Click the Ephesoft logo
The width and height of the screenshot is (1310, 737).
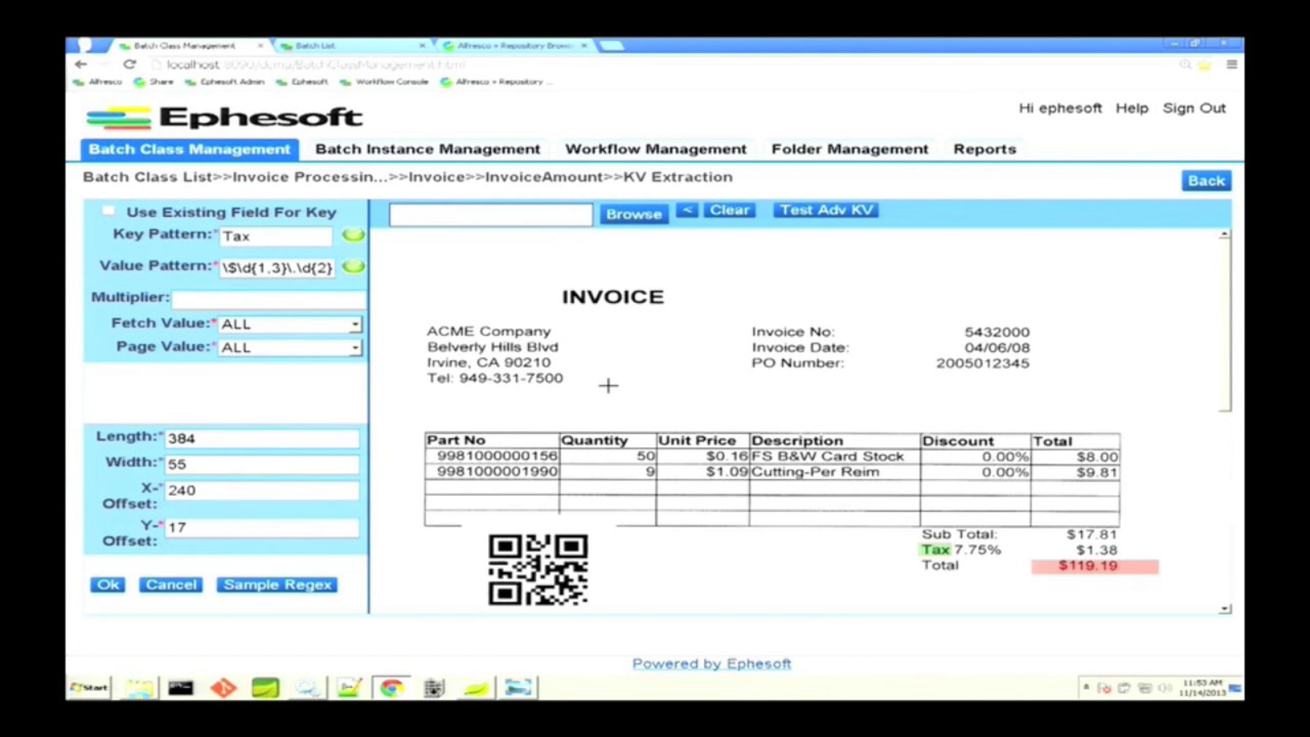(224, 117)
